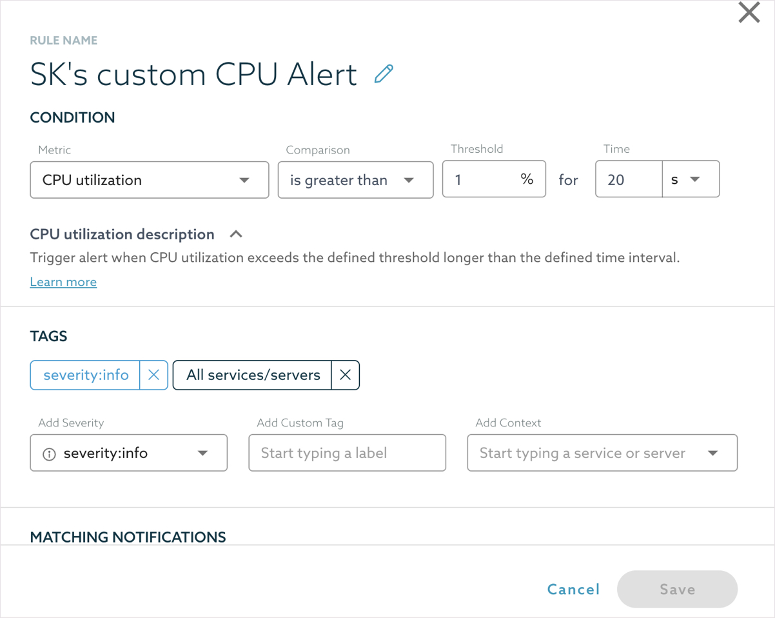This screenshot has width=775, height=618.
Task: Click the dropdown caret on Metric selector
Action: click(x=245, y=179)
